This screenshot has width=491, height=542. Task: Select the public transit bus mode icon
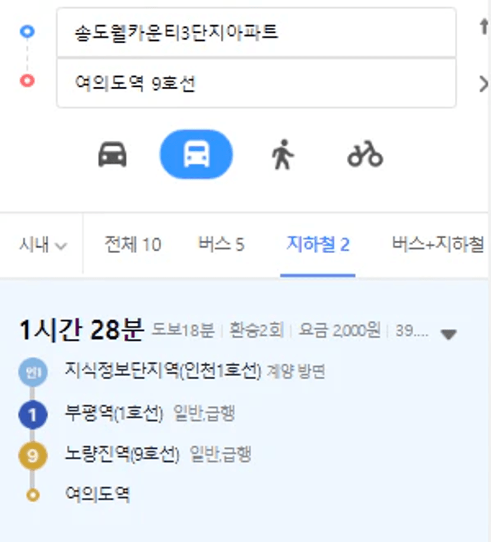point(196,154)
